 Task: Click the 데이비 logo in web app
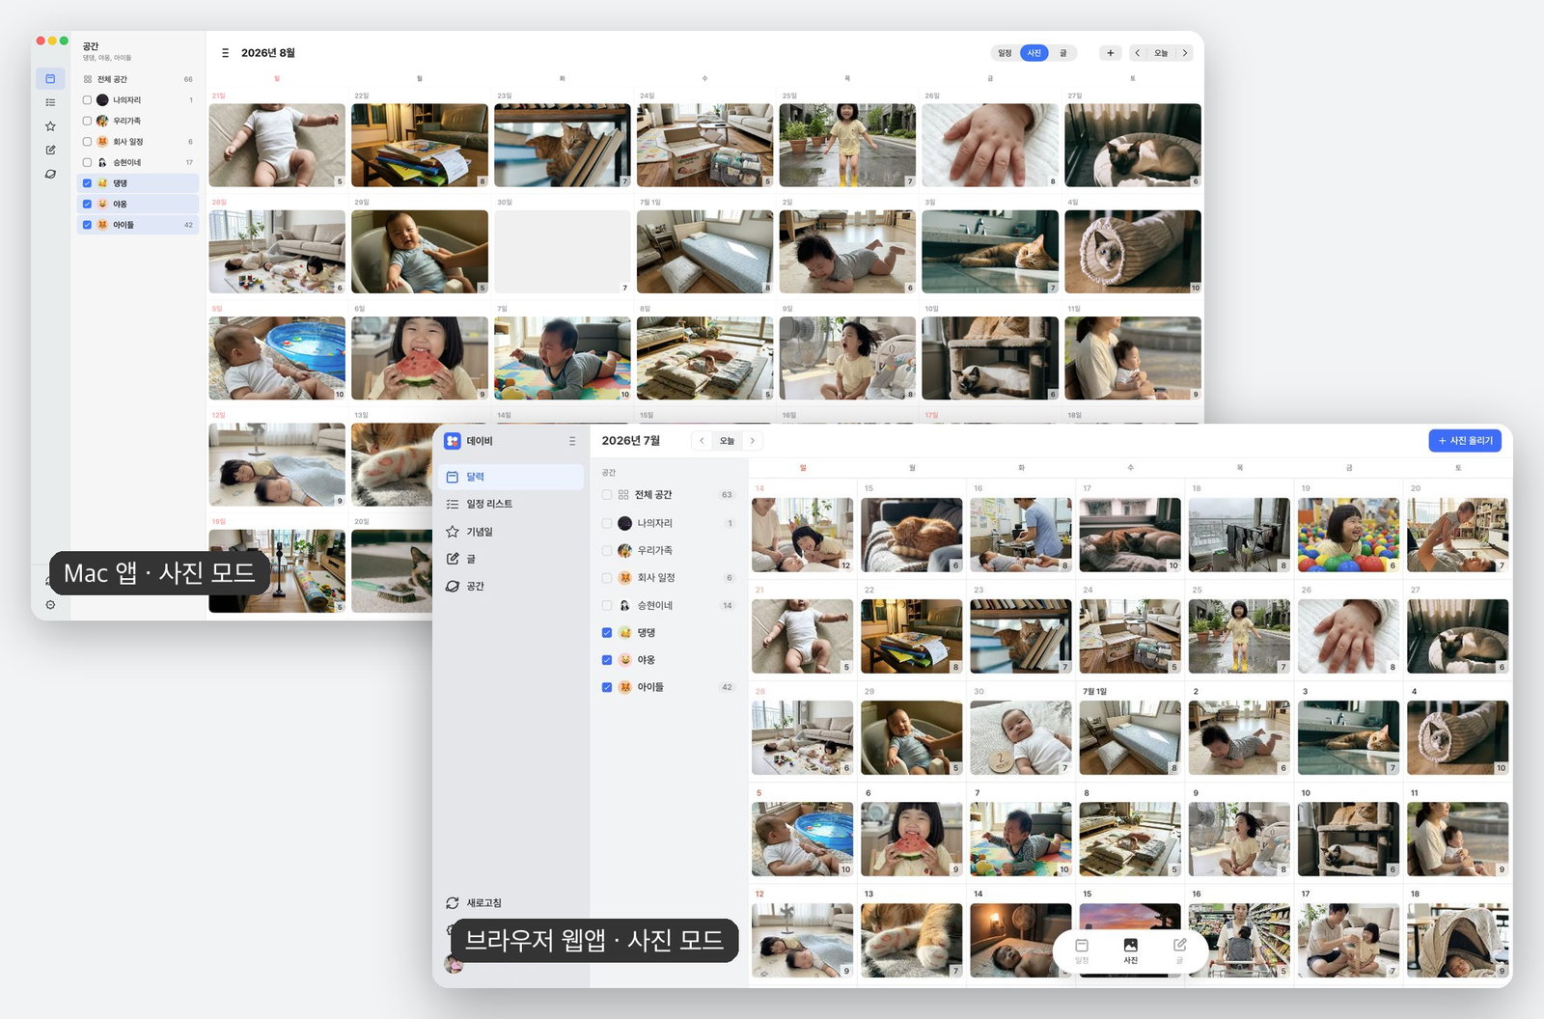coord(452,441)
